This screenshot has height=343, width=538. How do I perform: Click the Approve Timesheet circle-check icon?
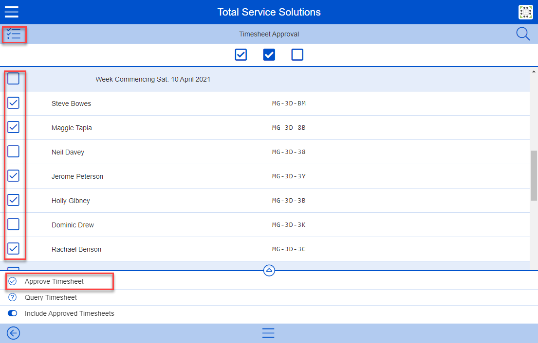coord(12,281)
